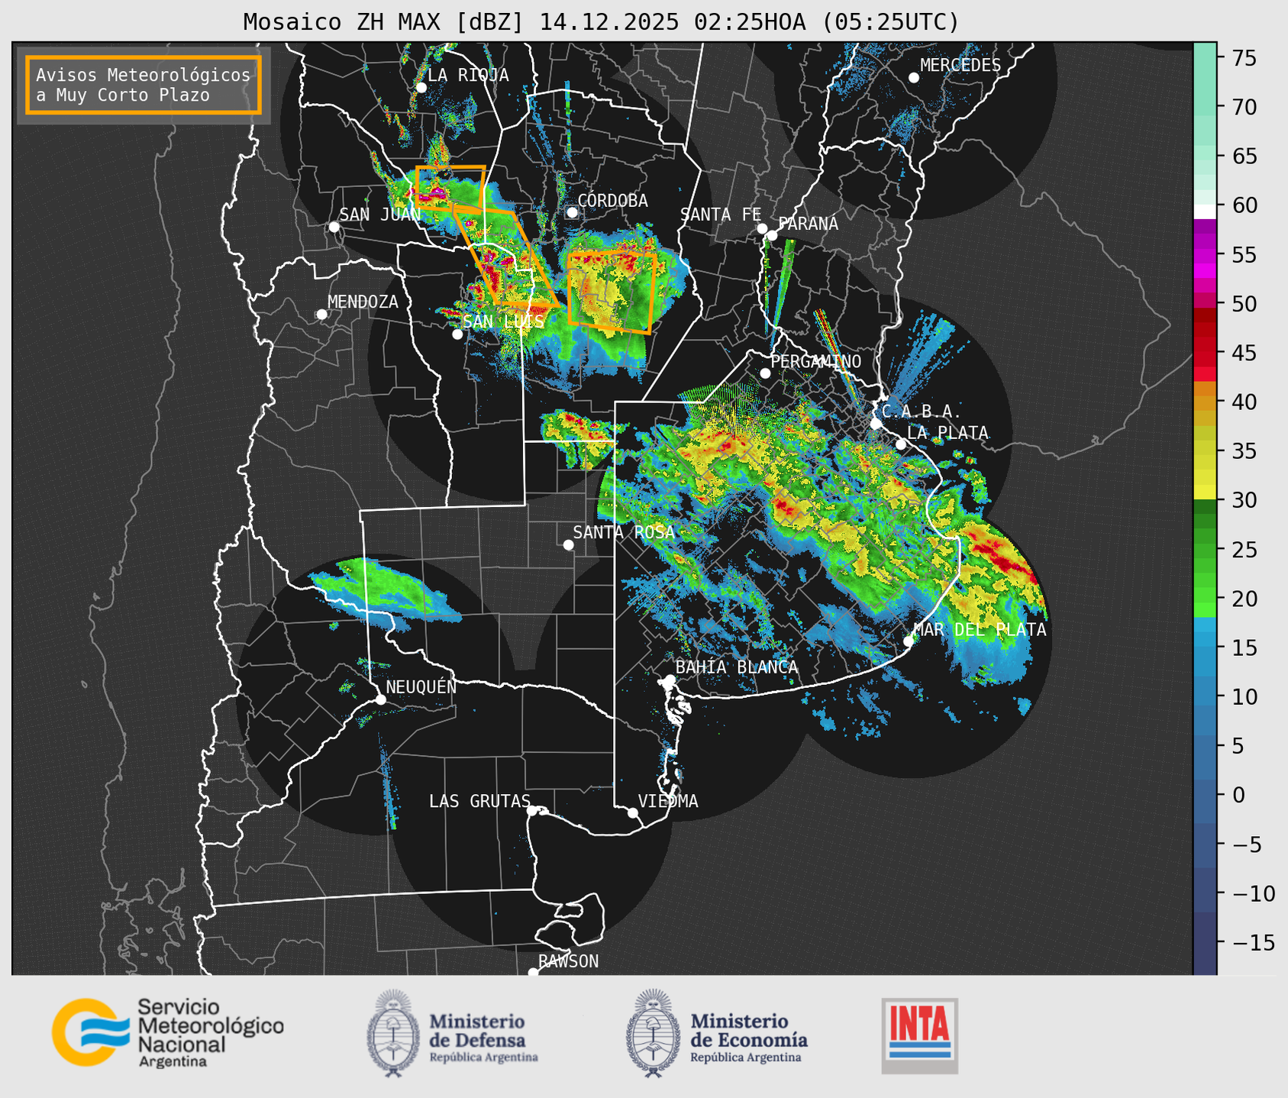
Task: Click the orange warning polygon east of Córdoba
Action: 612,292
